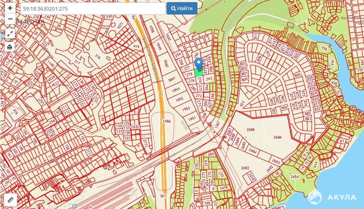Image resolution: width=364 pixels, height=209 pixels.
Task: Click the Залесная place label
Action: pos(30,21)
